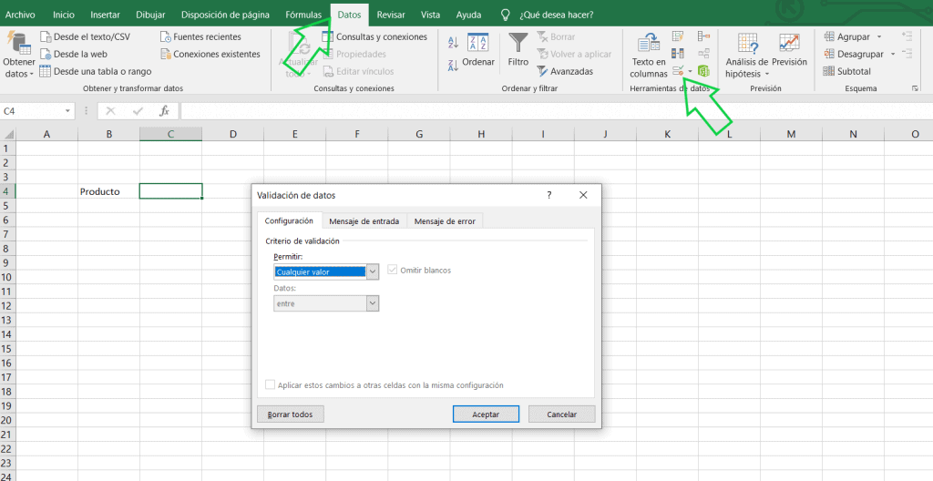Toggle the Filtro funnel button

[x=518, y=49]
